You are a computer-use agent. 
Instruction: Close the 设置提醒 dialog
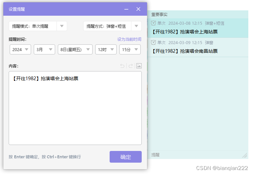point(138,9)
